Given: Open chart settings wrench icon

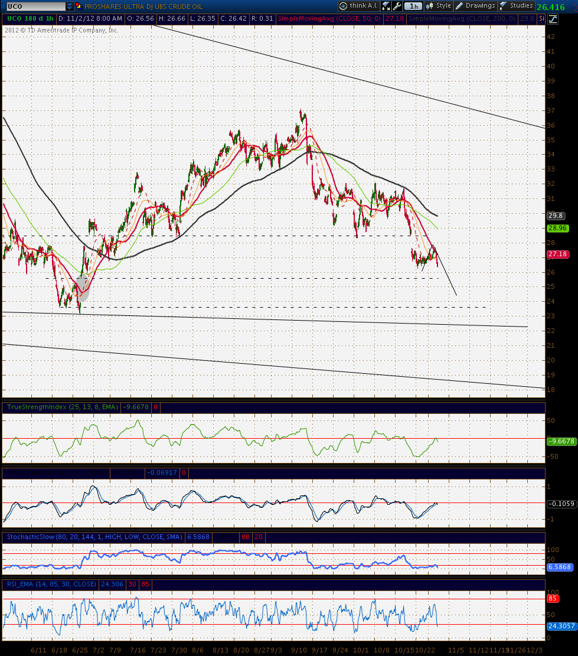Looking at the screenshot, I should [x=397, y=6].
